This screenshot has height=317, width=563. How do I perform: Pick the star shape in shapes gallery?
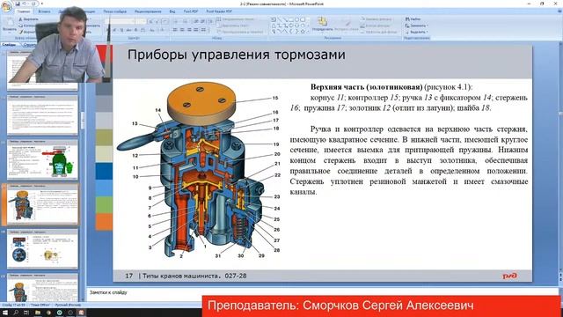[303, 32]
